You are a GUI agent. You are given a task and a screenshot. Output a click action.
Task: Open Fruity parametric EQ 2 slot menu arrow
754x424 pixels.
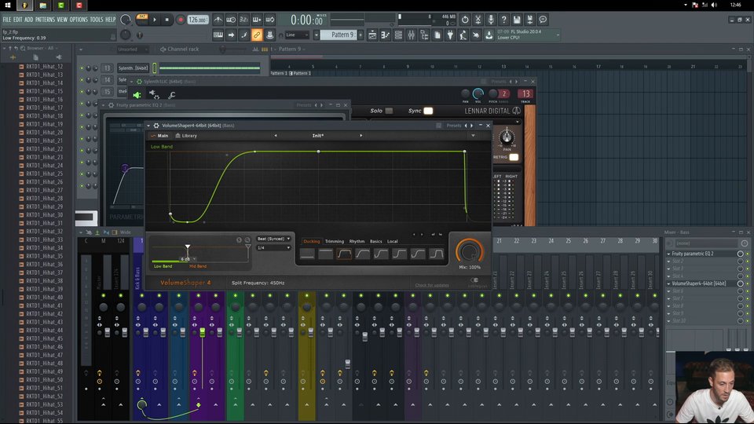click(x=668, y=254)
